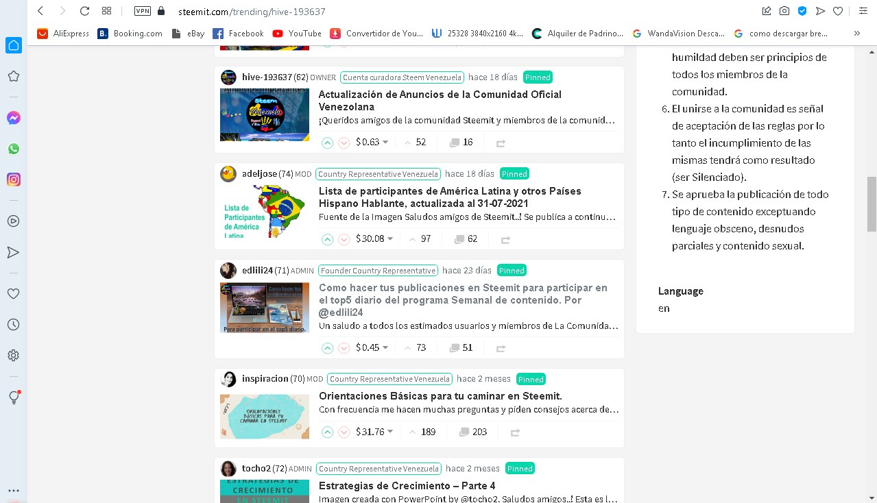Expand the $30.08 payout dropdown
877x503 pixels.
pyautogui.click(x=374, y=239)
